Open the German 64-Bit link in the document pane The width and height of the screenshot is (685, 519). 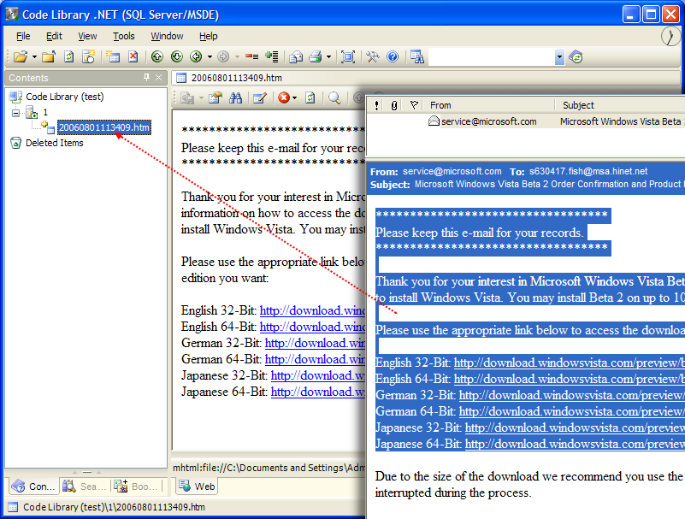315,360
